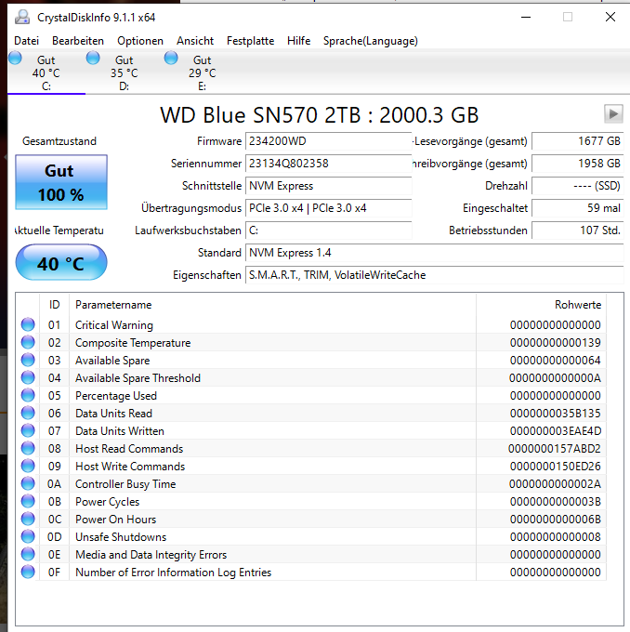Click the Betriebsstunden value 107 Std.
630x632 pixels.
[578, 230]
